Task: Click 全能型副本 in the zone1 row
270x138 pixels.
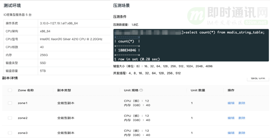Action: point(66,103)
